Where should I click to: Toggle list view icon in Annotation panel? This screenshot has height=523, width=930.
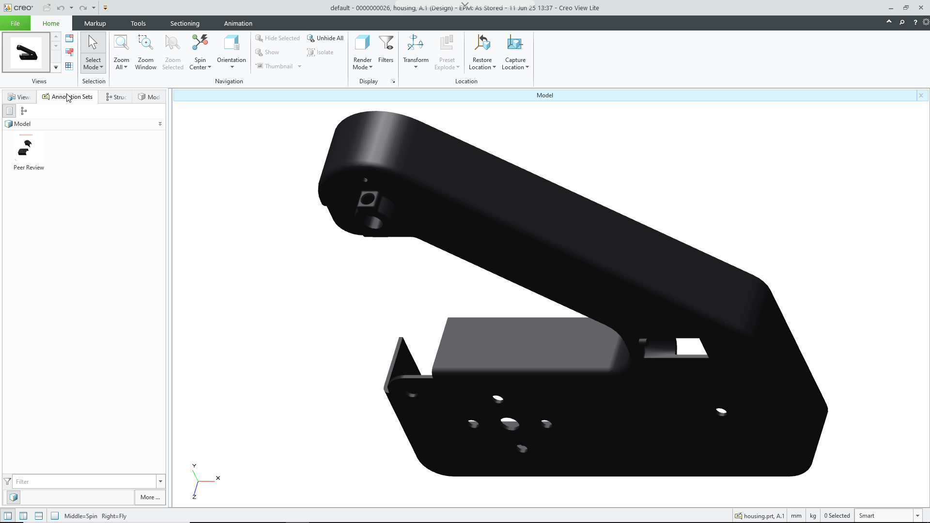pyautogui.click(x=10, y=111)
